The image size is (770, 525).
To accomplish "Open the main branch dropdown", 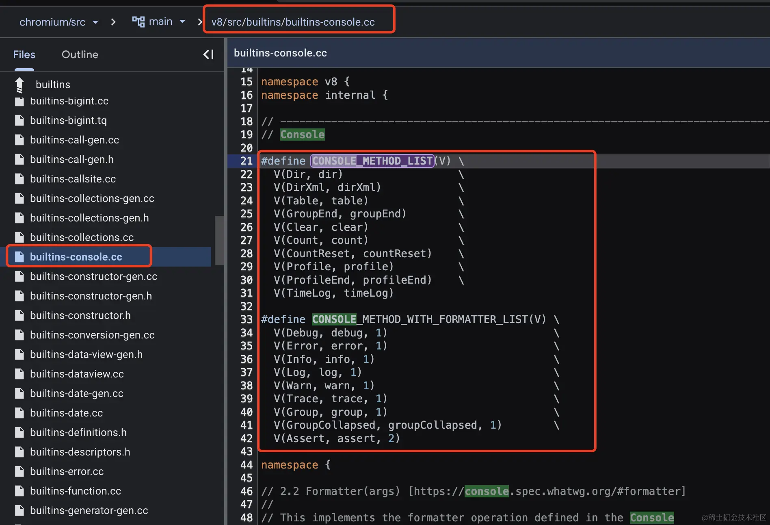I will tap(167, 22).
